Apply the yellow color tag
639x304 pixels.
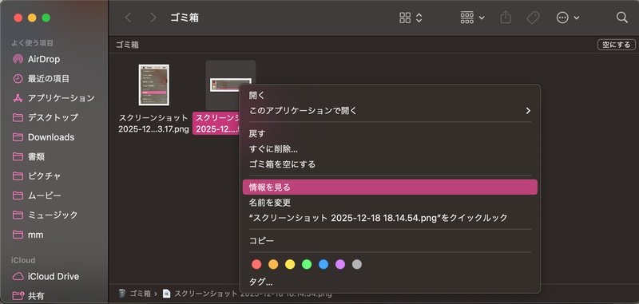click(x=290, y=265)
